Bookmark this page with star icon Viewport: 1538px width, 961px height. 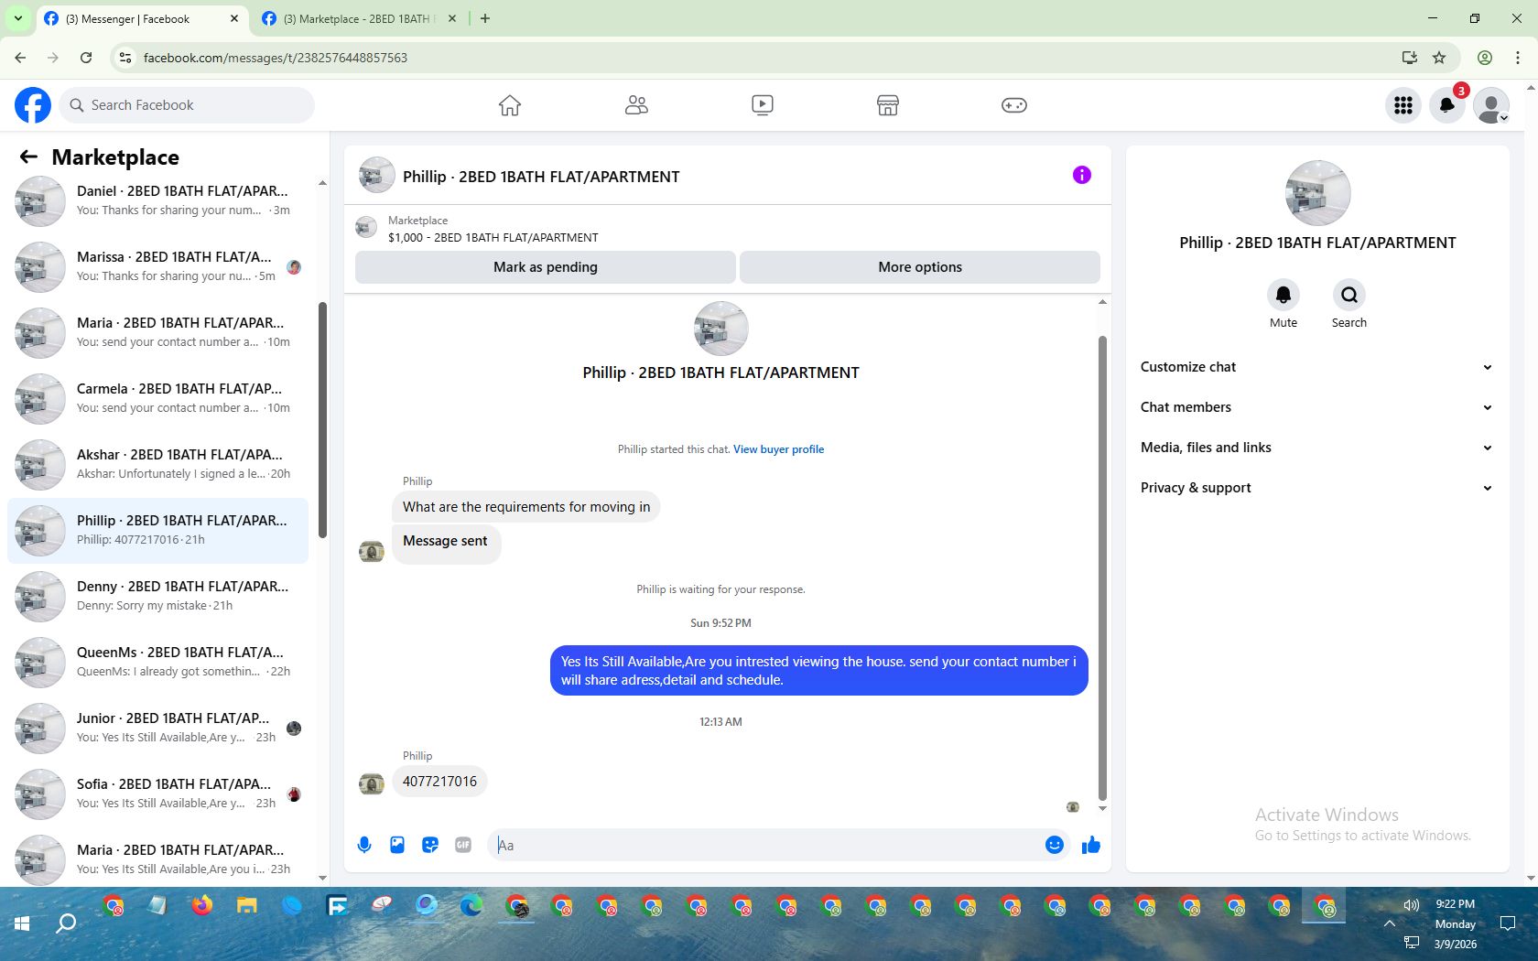tap(1439, 58)
